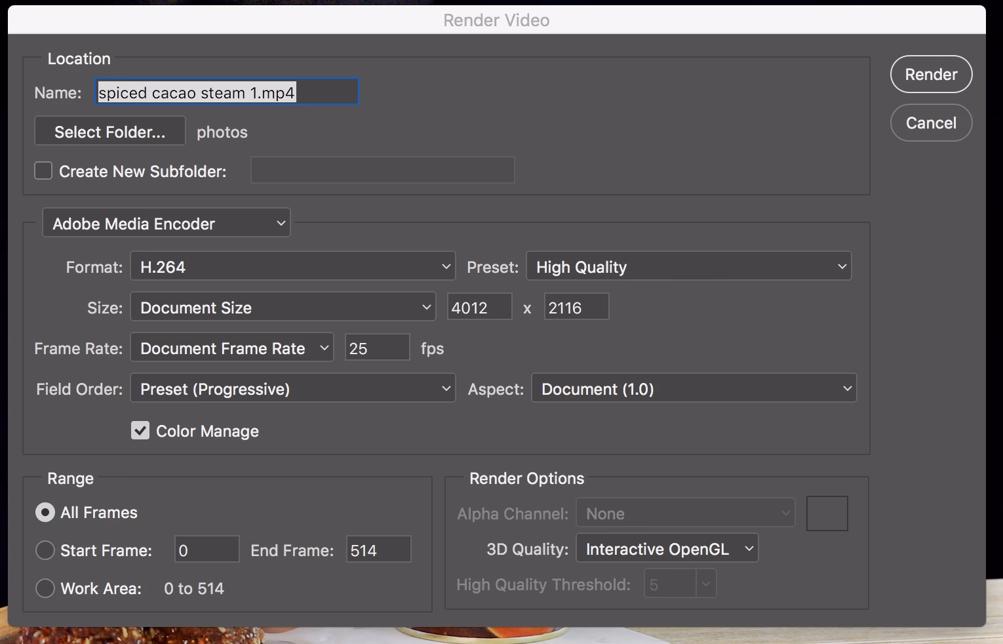Choose the Work Area range option
The image size is (1003, 644).
45,588
